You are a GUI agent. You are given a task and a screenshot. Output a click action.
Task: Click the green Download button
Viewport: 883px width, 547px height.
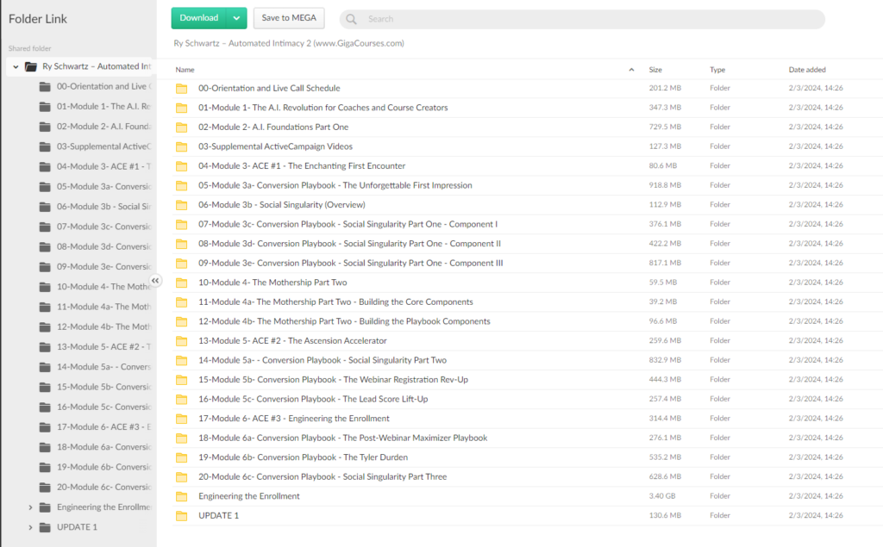(x=199, y=18)
